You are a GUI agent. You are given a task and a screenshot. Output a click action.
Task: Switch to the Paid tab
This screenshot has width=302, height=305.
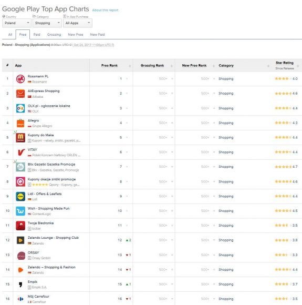point(37,34)
